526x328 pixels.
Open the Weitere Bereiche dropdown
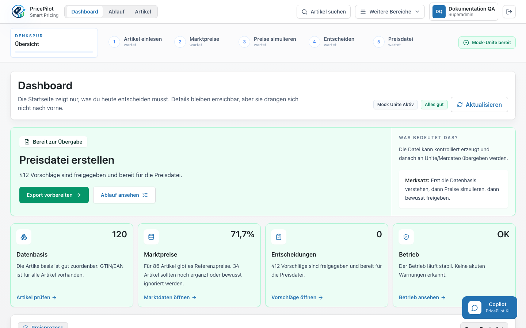tap(390, 12)
